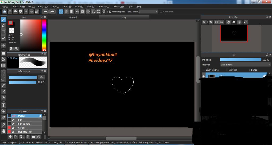The height and width of the screenshot is (145, 272).
Task: Undock the Xem trước cọ panel
Action: pos(42,55)
